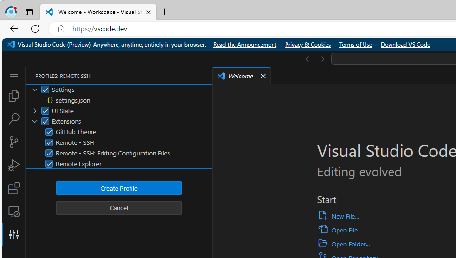The image size is (456, 258).
Task: Uncheck Remote - SSH: Editing Configuration Files checkbox
Action: (49, 153)
